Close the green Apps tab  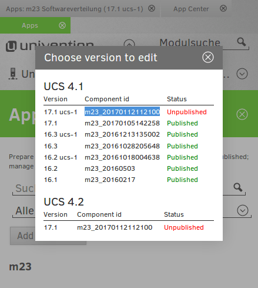[62, 25]
